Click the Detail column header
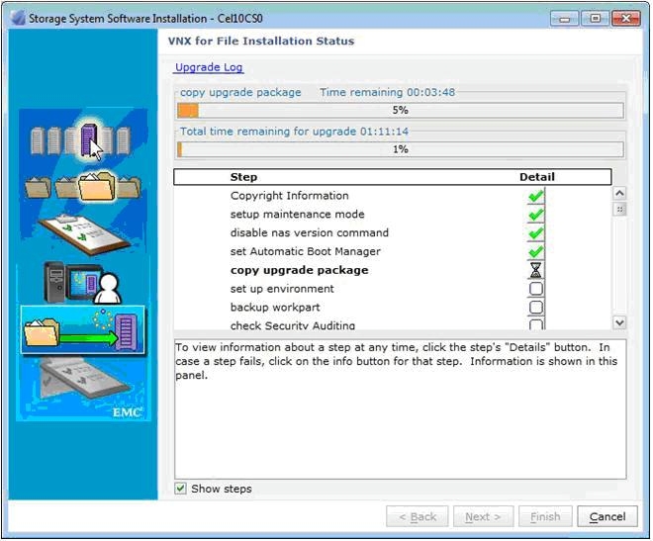Viewport: 653px width, 541px height. [537, 177]
